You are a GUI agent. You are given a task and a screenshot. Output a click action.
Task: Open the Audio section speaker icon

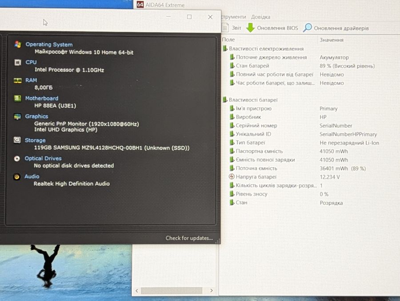click(16, 177)
